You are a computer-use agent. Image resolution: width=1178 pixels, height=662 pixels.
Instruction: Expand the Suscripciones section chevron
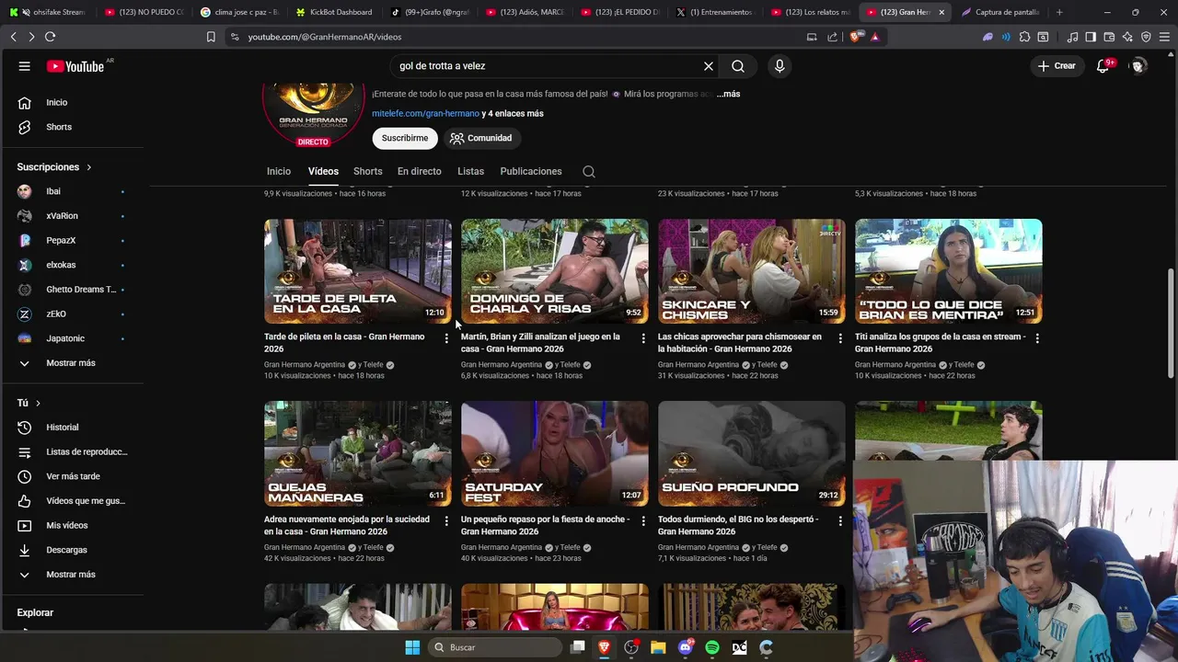tap(89, 167)
